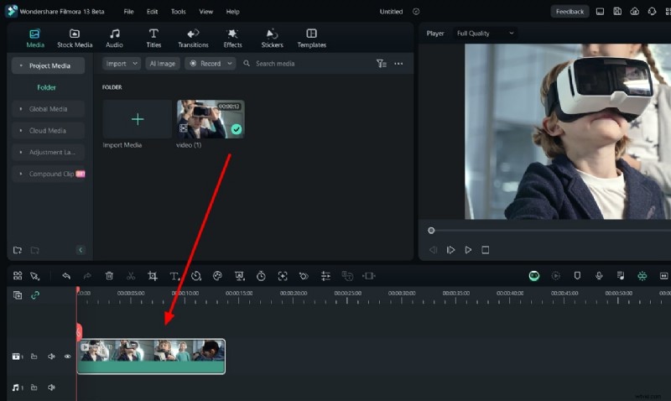The image size is (671, 401).
Task: Click the AI Image button
Action: [162, 64]
